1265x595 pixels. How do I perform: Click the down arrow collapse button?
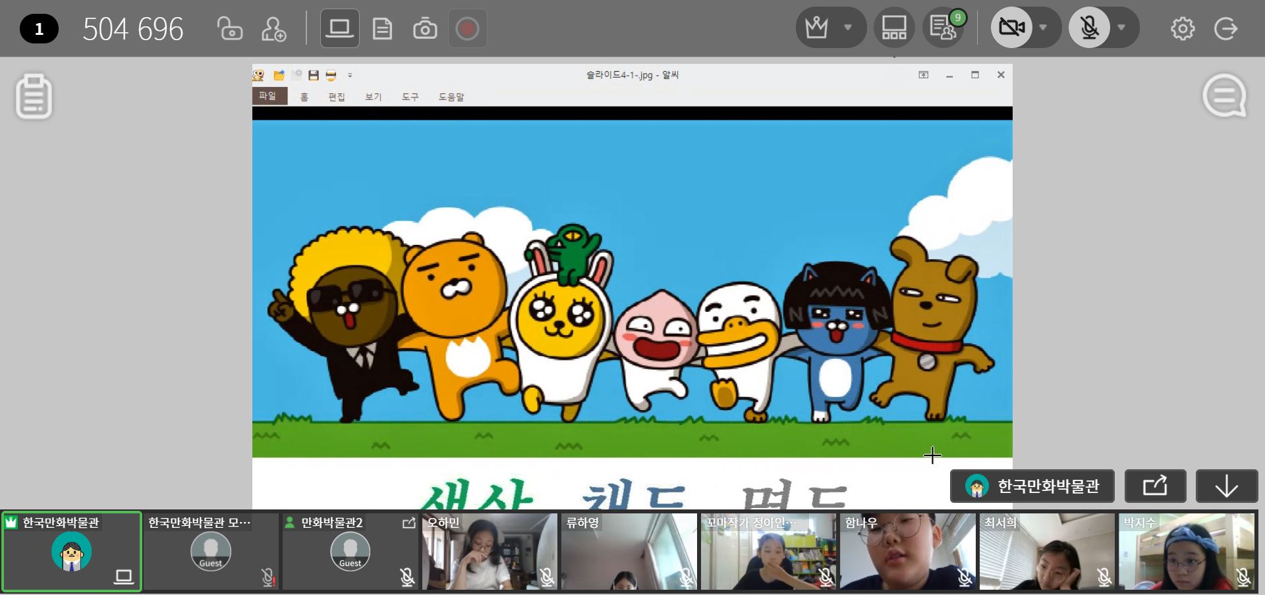click(x=1227, y=486)
